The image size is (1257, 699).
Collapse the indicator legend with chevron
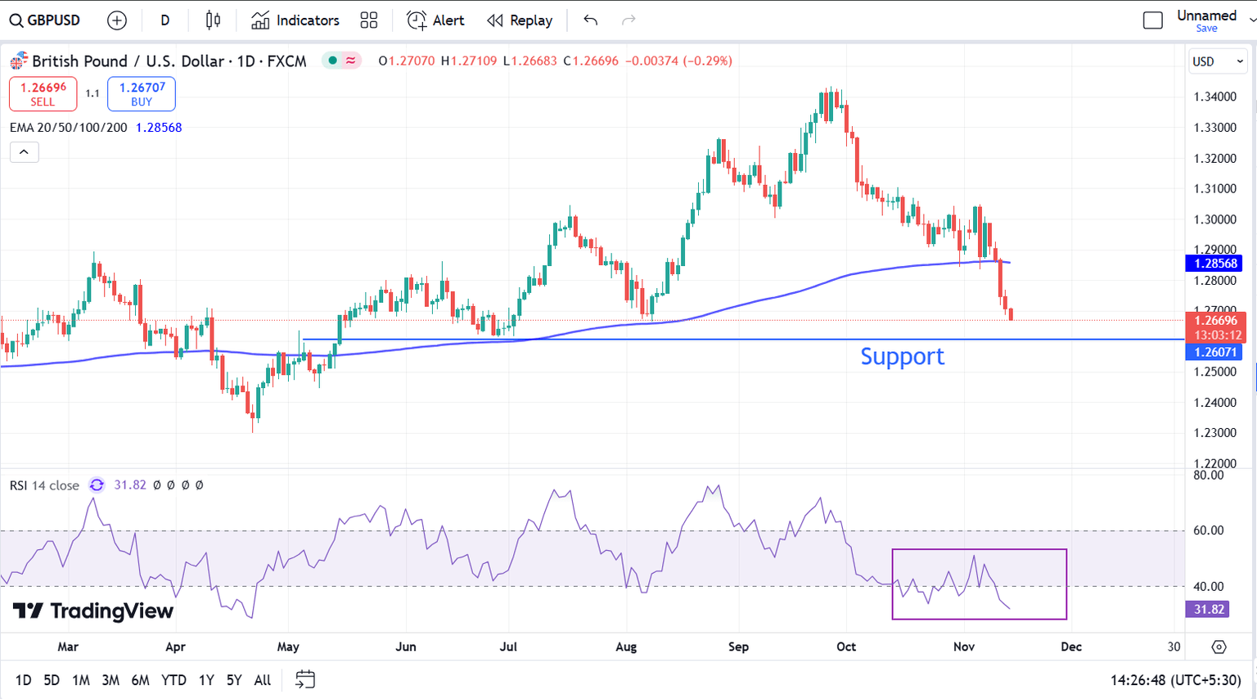[x=25, y=152]
